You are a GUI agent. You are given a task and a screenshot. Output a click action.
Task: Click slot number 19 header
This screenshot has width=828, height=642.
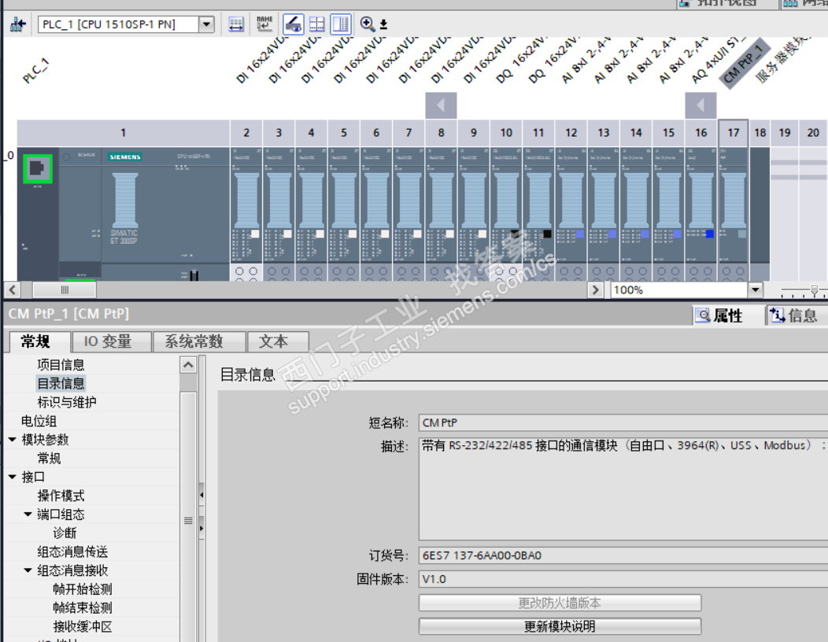point(785,133)
